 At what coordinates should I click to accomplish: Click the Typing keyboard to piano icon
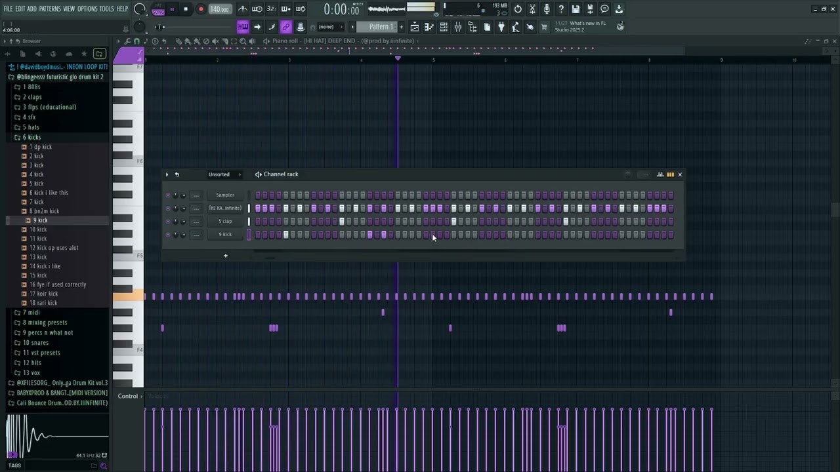(243, 27)
